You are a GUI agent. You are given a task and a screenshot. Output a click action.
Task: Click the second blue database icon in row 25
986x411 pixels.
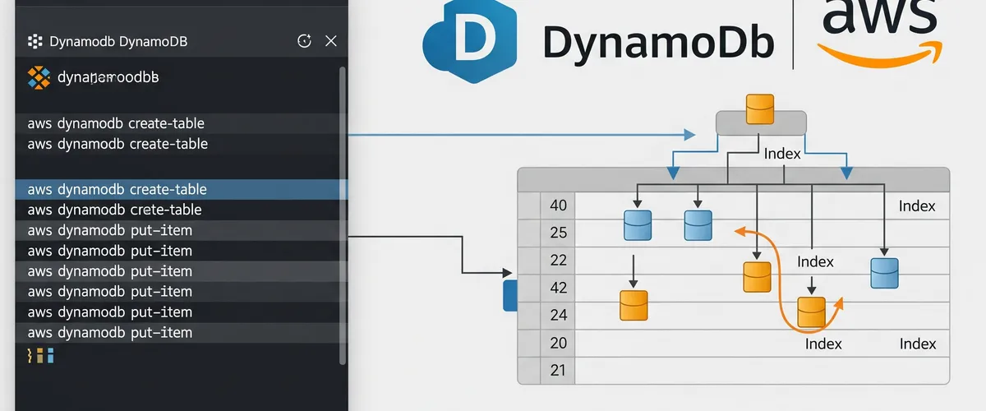tap(698, 225)
